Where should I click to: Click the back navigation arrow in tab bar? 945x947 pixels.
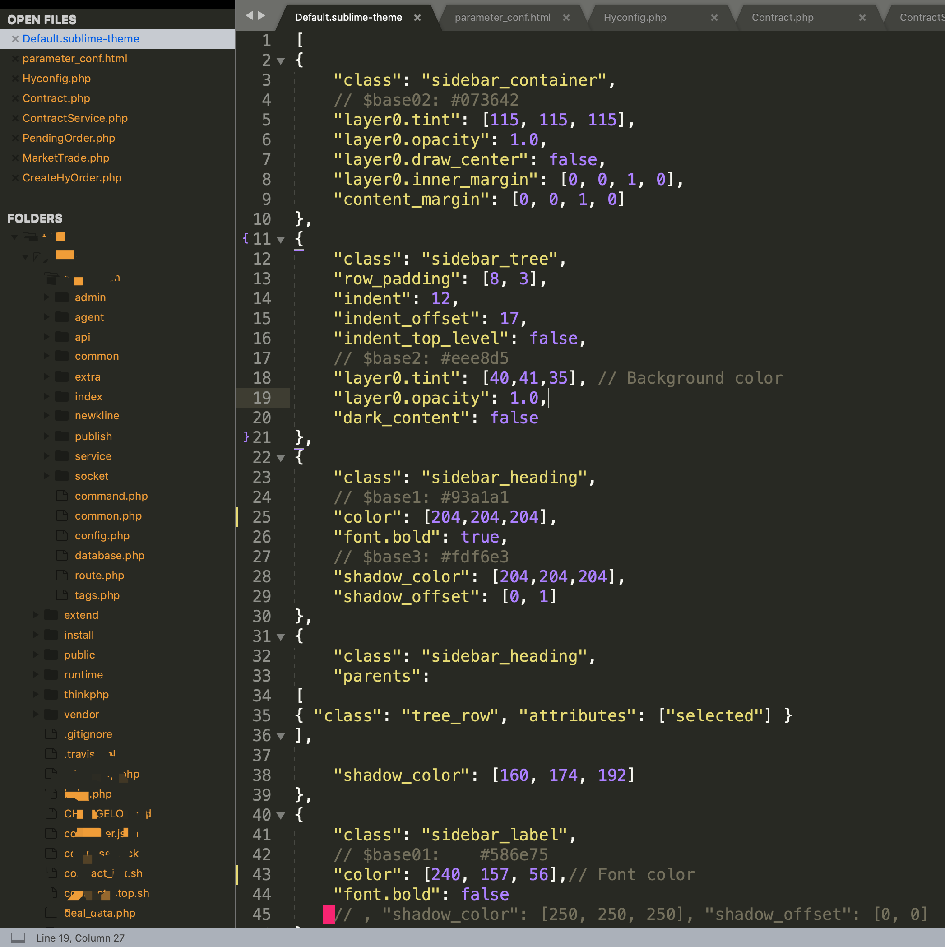(x=249, y=16)
